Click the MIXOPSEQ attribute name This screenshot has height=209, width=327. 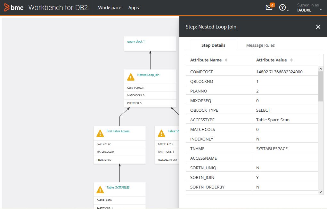[200, 100]
